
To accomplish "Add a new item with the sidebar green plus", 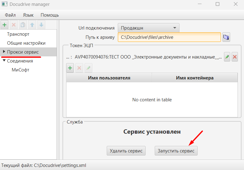I will (5, 25).
